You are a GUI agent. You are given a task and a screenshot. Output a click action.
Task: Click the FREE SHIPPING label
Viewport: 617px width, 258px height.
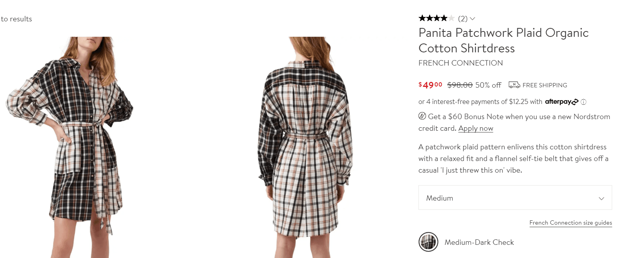(545, 85)
